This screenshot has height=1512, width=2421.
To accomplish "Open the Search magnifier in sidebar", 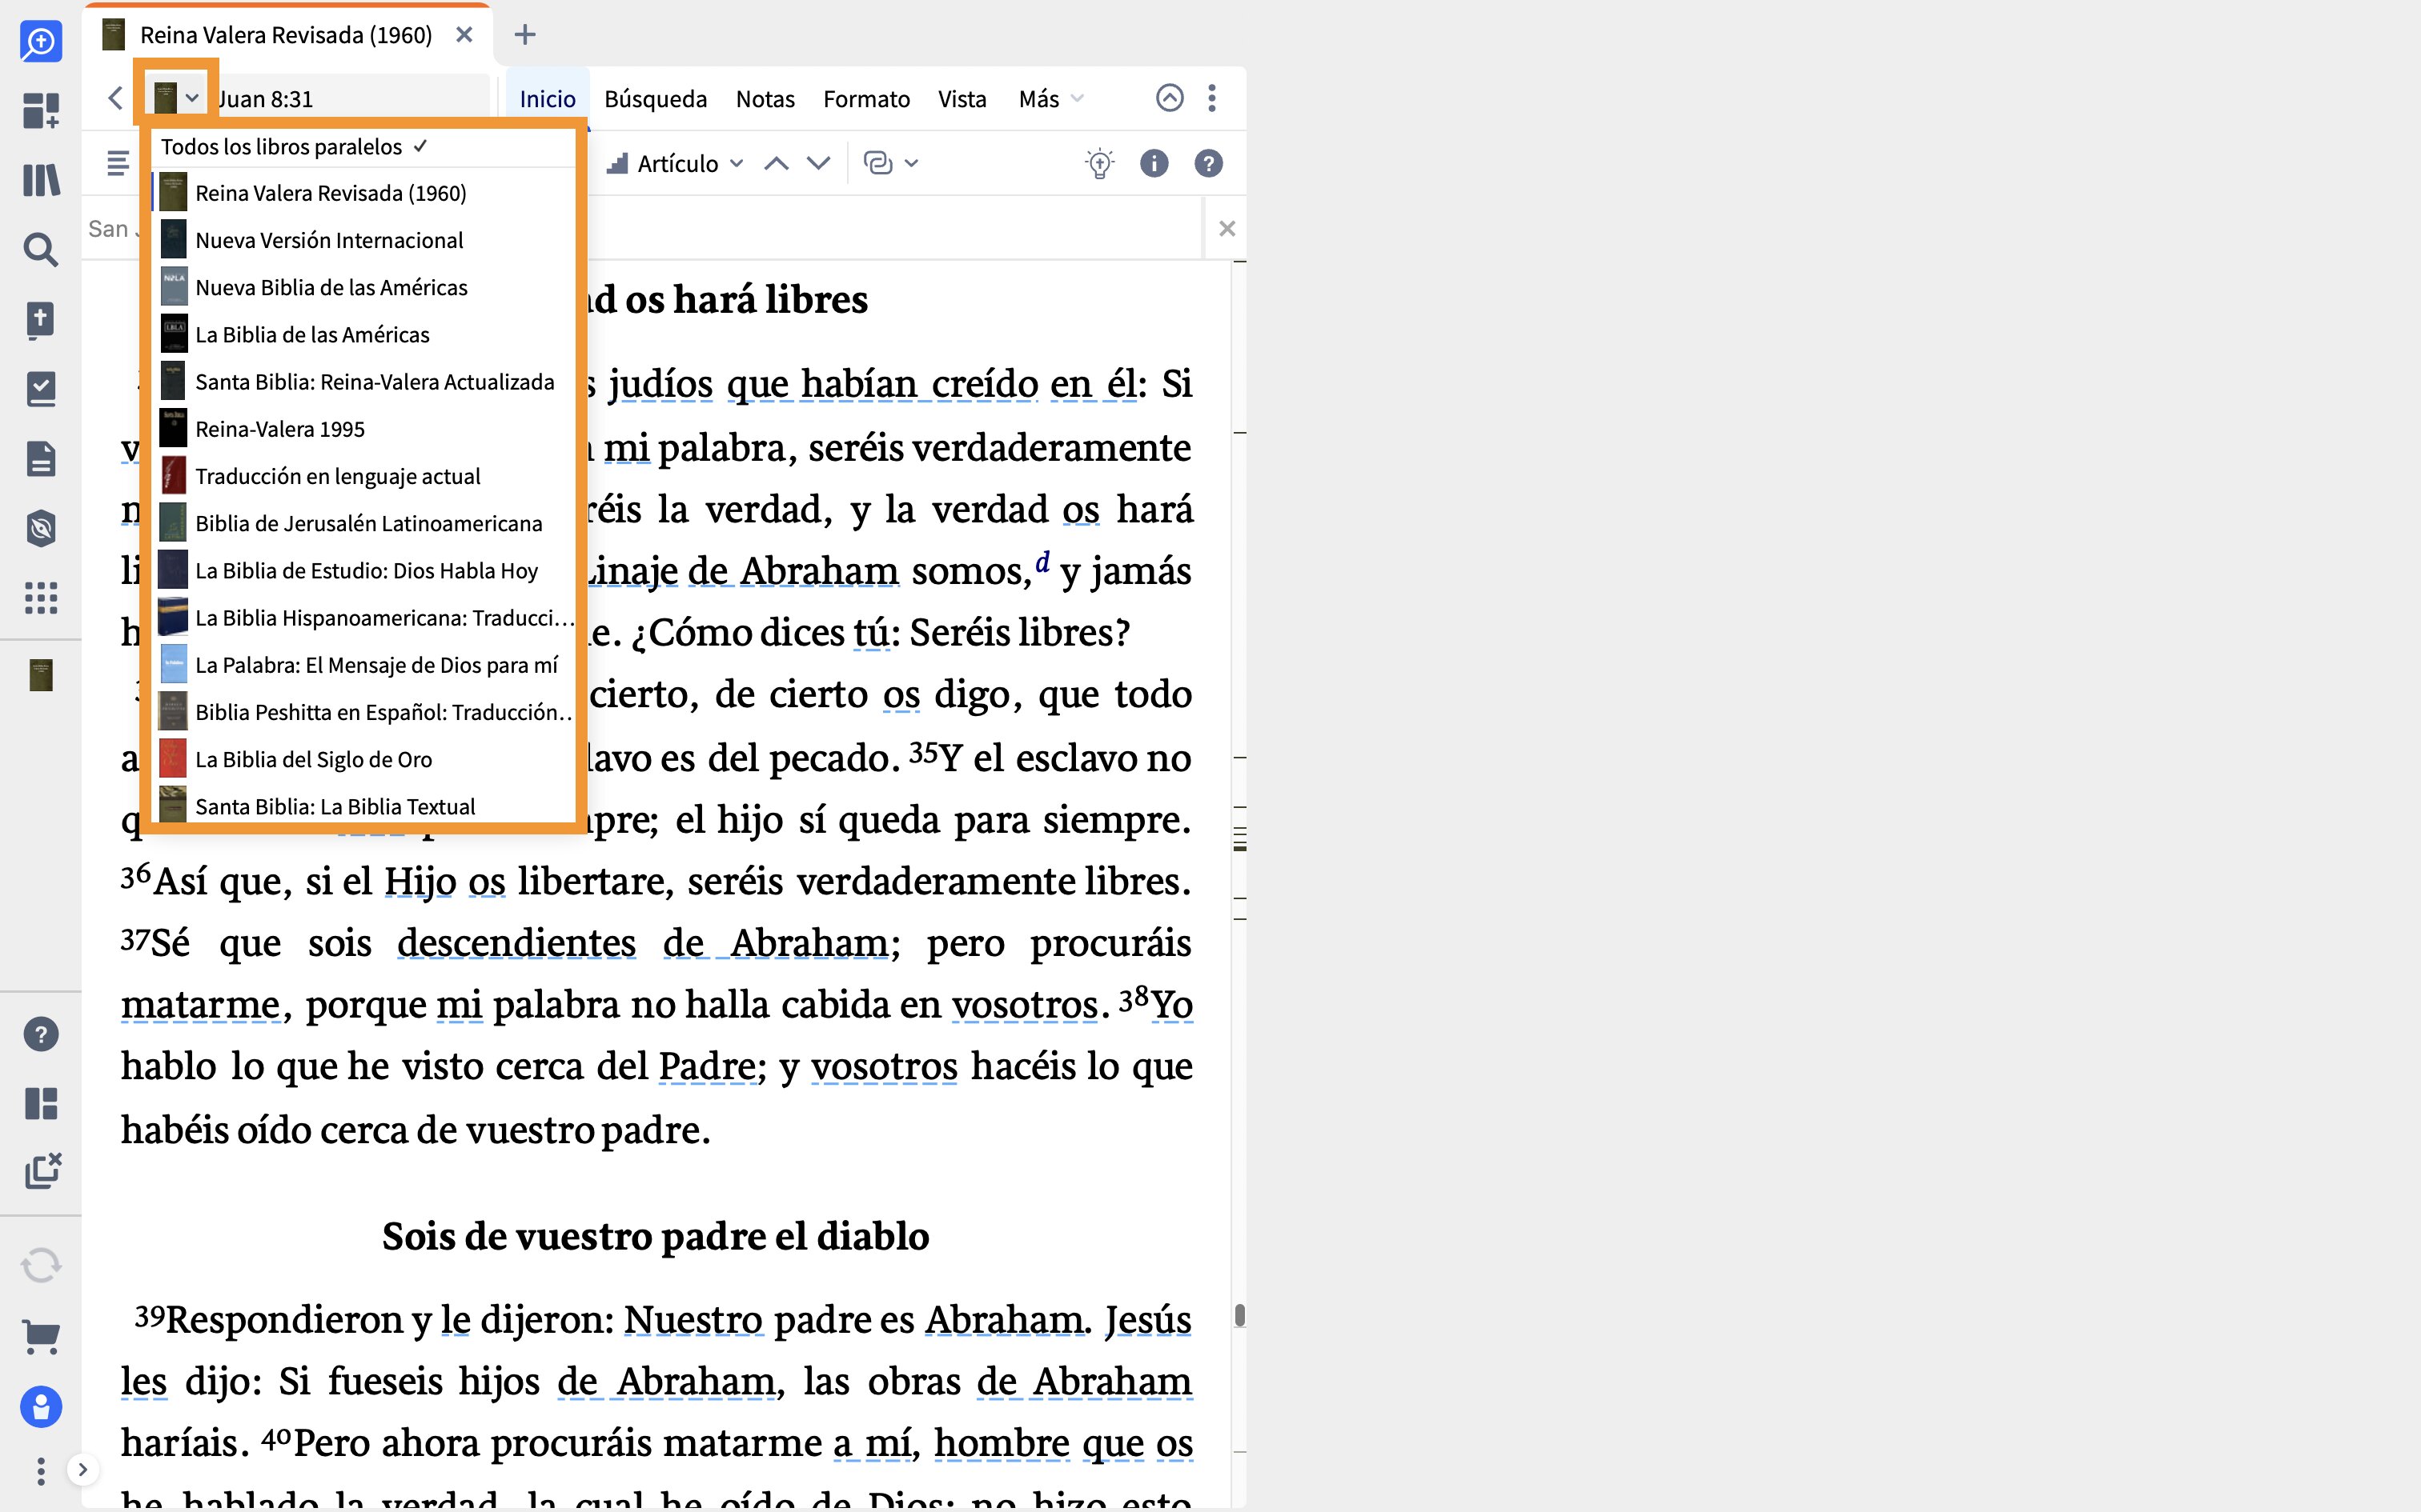I will click(x=41, y=250).
